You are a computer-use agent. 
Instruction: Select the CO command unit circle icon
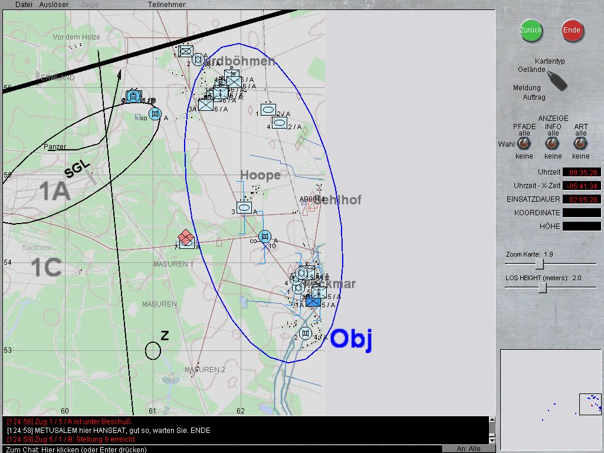click(x=265, y=237)
